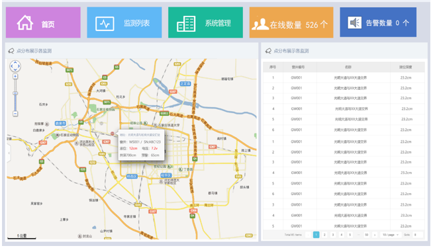Open the 系统管理 system management tile
This screenshot has height=248, width=431.
(205, 22)
